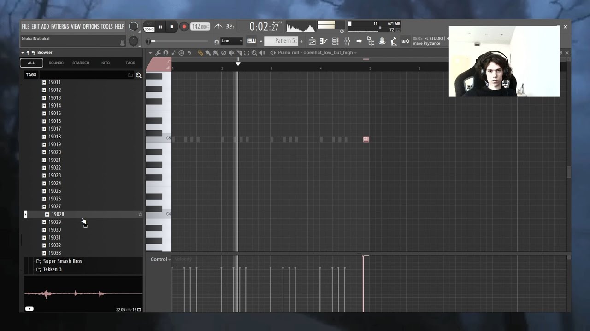590x331 pixels.
Task: Click the Browser back/refresh arrow icon
Action: tap(33, 52)
